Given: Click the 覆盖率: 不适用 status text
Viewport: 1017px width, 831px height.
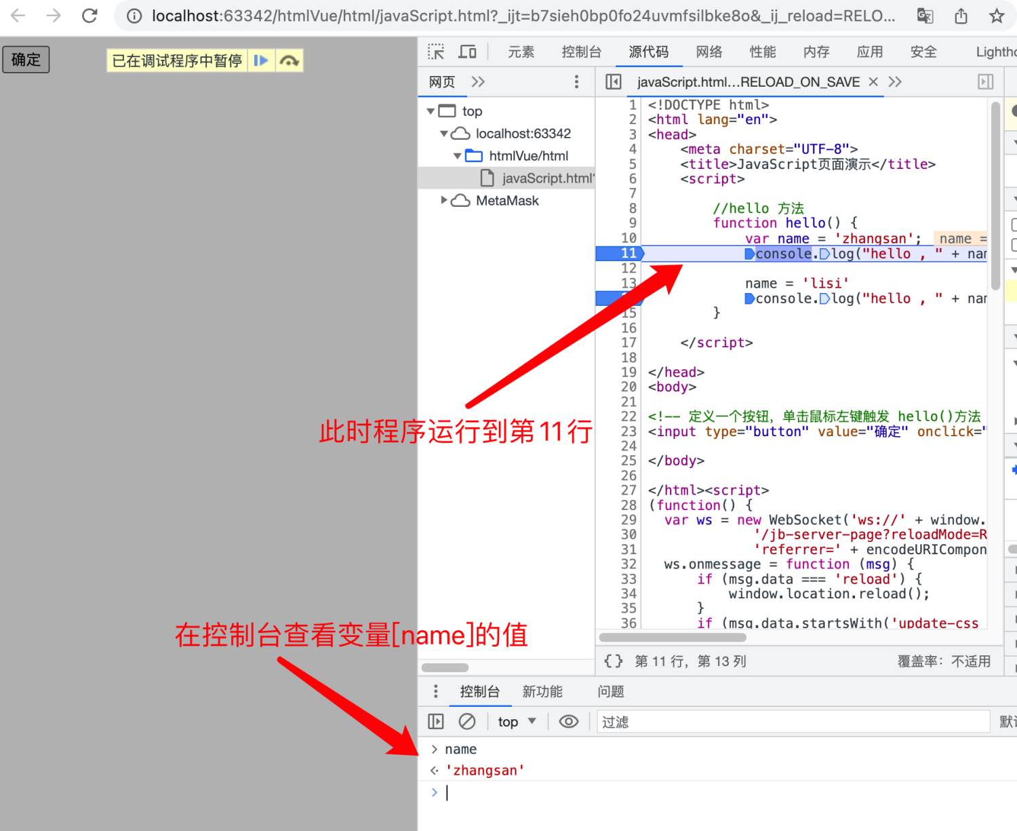Looking at the screenshot, I should 944,661.
